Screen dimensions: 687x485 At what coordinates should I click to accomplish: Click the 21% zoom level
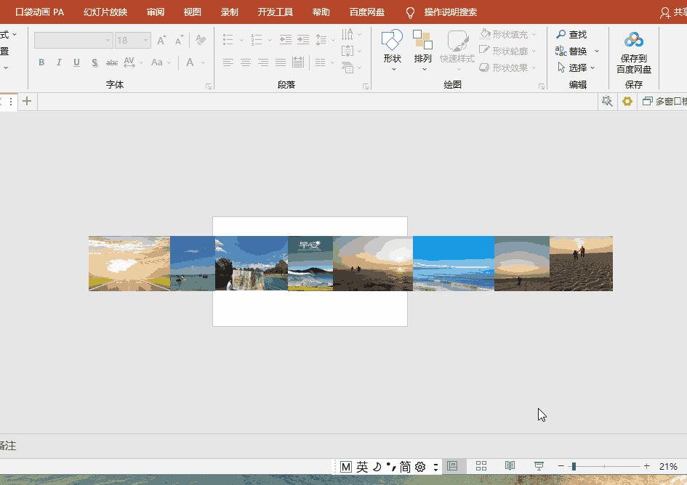click(668, 467)
